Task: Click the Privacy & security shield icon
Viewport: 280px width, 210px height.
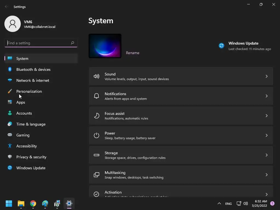Action: (10, 157)
